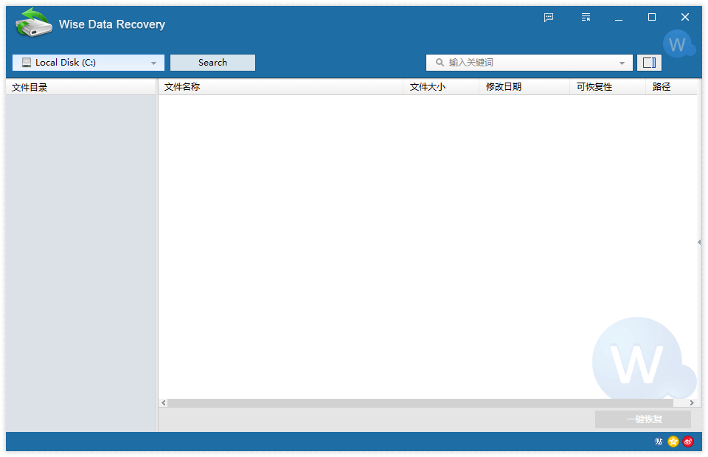Click the Wise Data Recovery logo icon
Screen dimensions: 708x457
(x=33, y=23)
